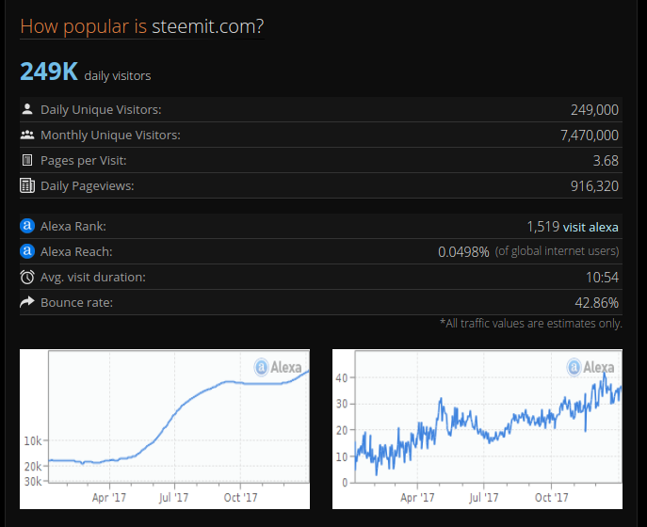Click the 10k axis label on rank chart
Image resolution: width=647 pixels, height=527 pixels.
tap(33, 441)
